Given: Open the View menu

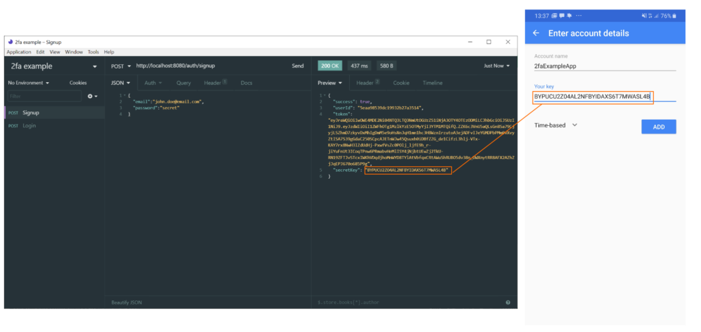Looking at the screenshot, I should [55, 52].
